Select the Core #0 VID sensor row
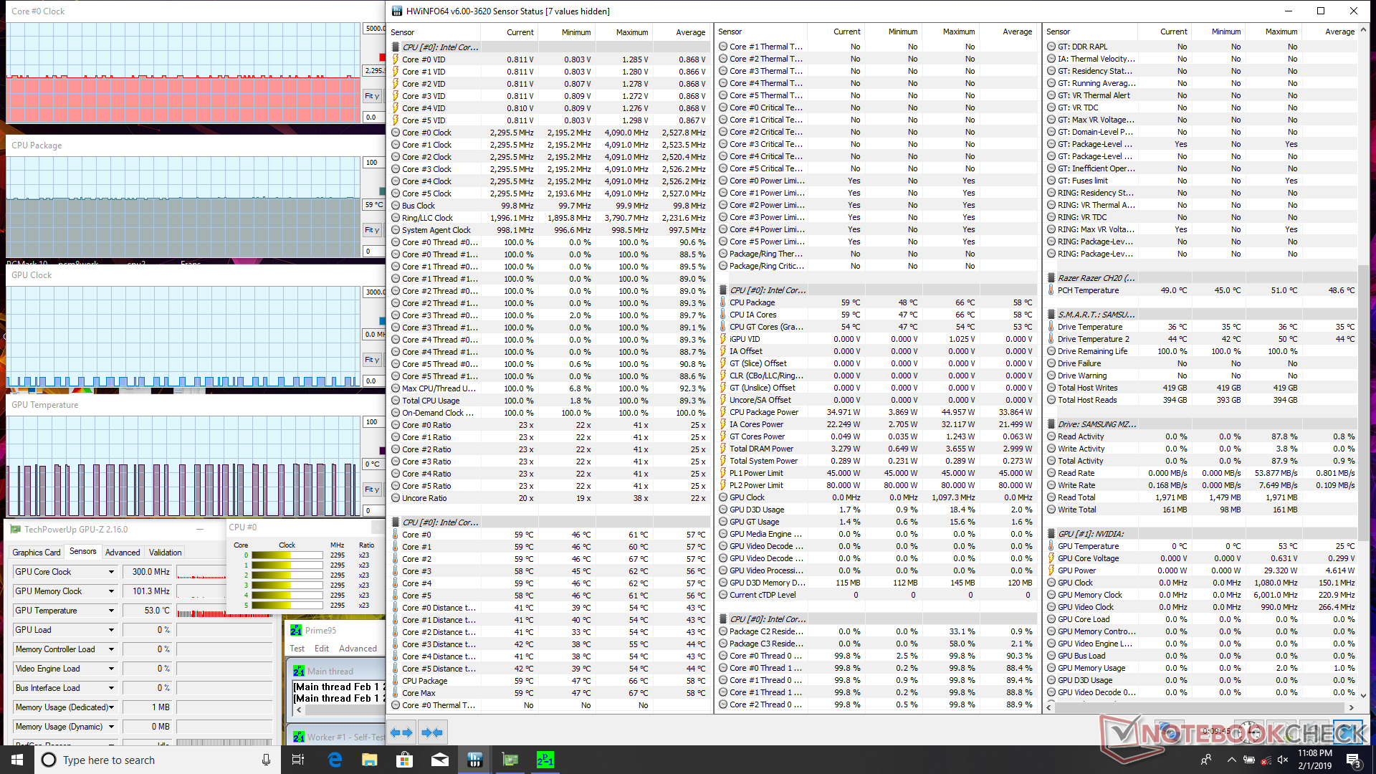1376x774 pixels. pos(549,59)
